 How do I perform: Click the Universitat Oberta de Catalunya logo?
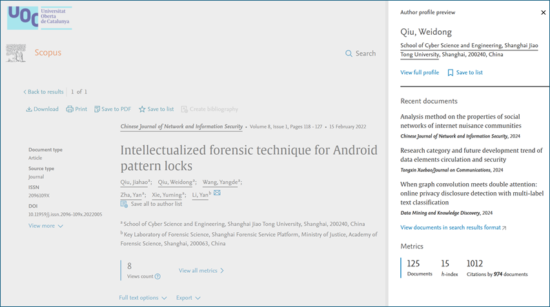[39, 17]
